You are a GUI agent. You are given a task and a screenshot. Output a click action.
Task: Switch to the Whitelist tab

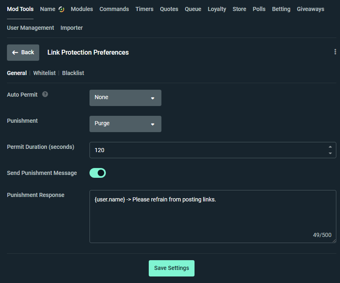pyautogui.click(x=44, y=73)
